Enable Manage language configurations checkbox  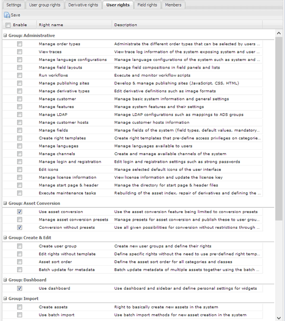19,59
